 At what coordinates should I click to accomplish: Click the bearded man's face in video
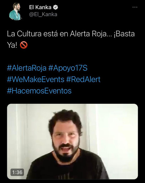[x=66, y=141]
